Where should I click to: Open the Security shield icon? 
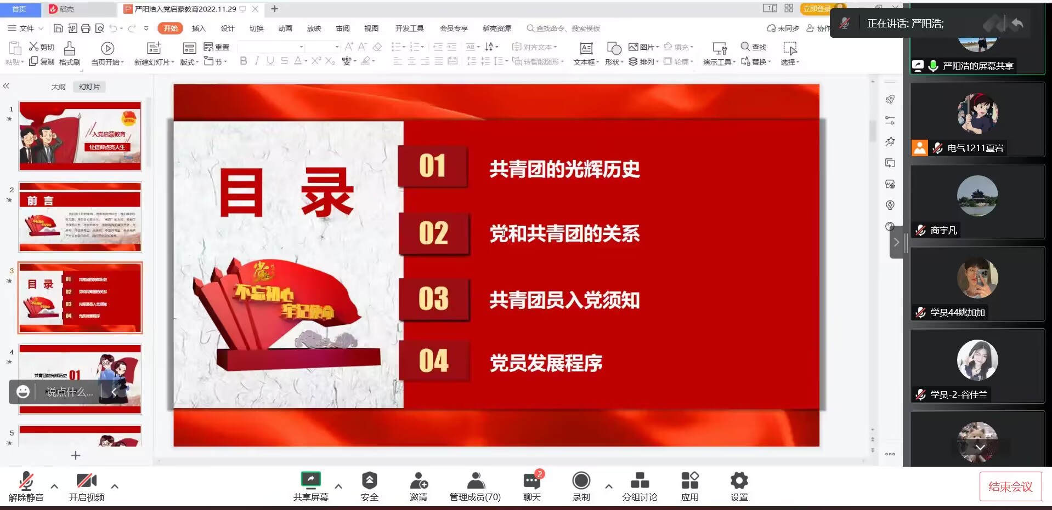pos(369,481)
